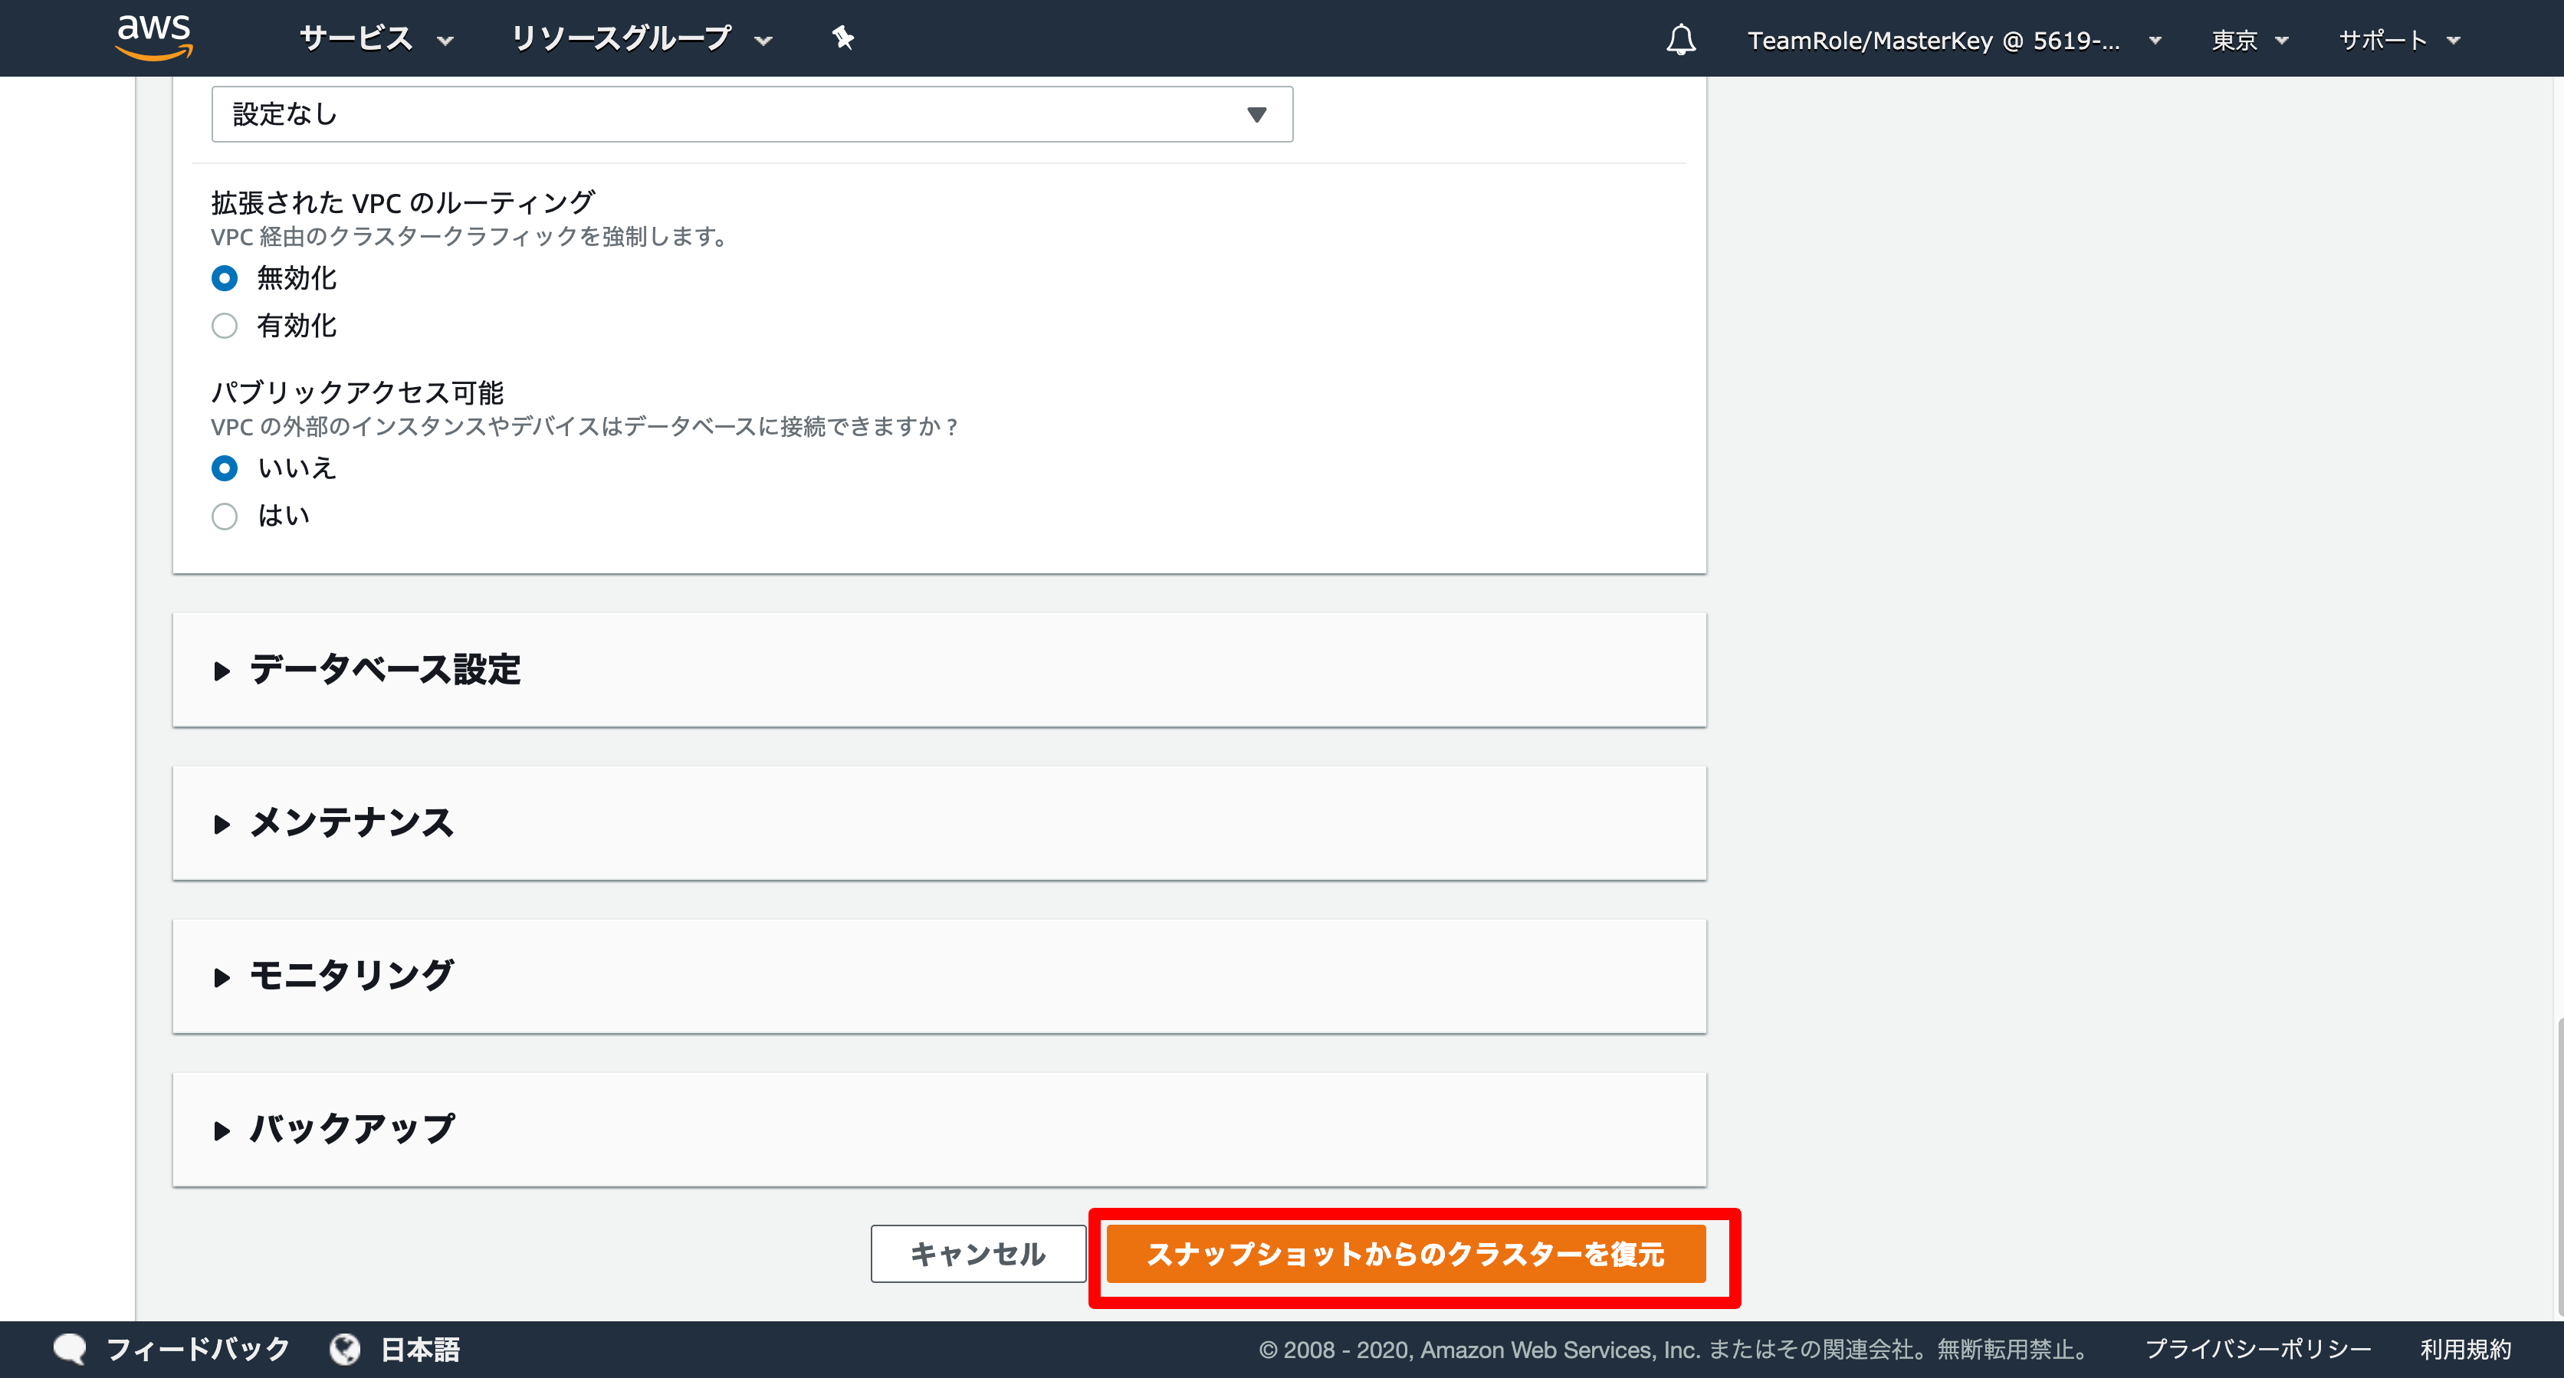The image size is (2564, 1378).
Task: Click the feedback speech bubble icon
Action: click(70, 1349)
